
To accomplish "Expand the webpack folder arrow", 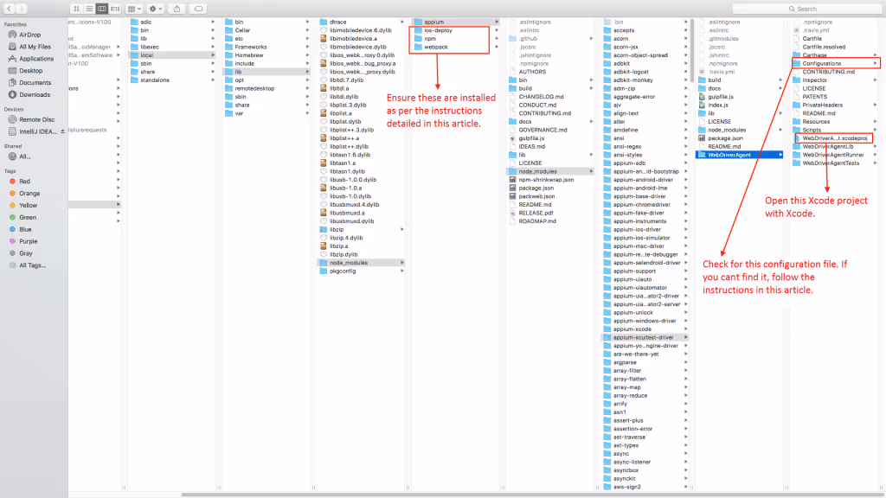I will pyautogui.click(x=497, y=47).
